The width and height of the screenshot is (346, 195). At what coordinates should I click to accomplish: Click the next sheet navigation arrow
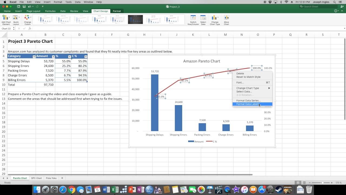pyautogui.click(x=7, y=178)
